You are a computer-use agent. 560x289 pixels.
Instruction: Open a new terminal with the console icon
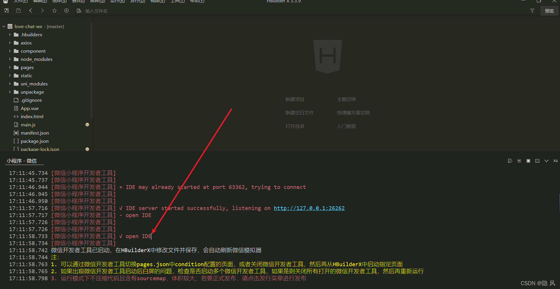tap(537, 161)
